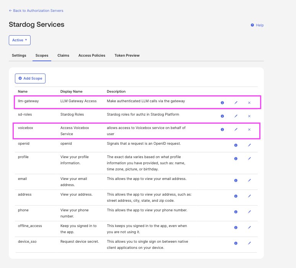Screen dimensions: 296x268
Task: Edit the llm-gateway scope
Action: click(236, 103)
